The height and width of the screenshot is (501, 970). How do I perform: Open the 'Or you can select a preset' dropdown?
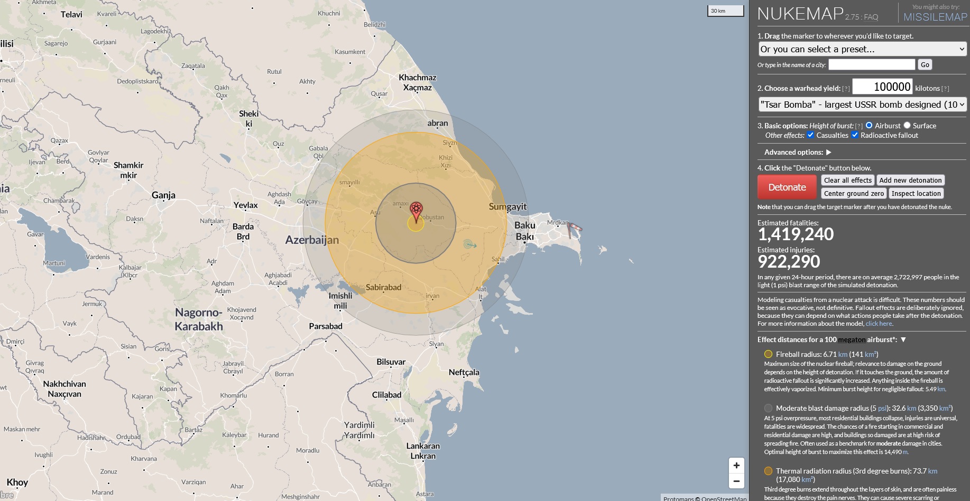pyautogui.click(x=863, y=49)
